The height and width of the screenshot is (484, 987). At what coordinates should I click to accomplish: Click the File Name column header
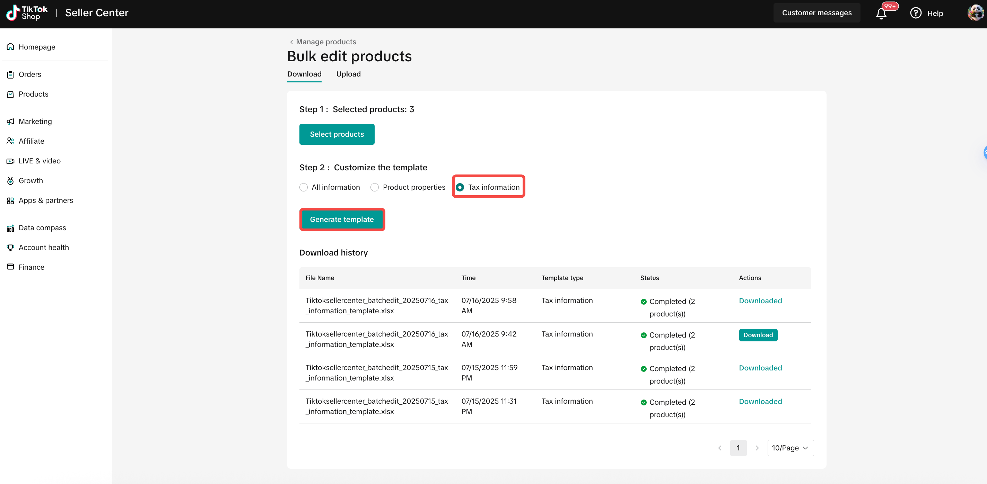(320, 278)
